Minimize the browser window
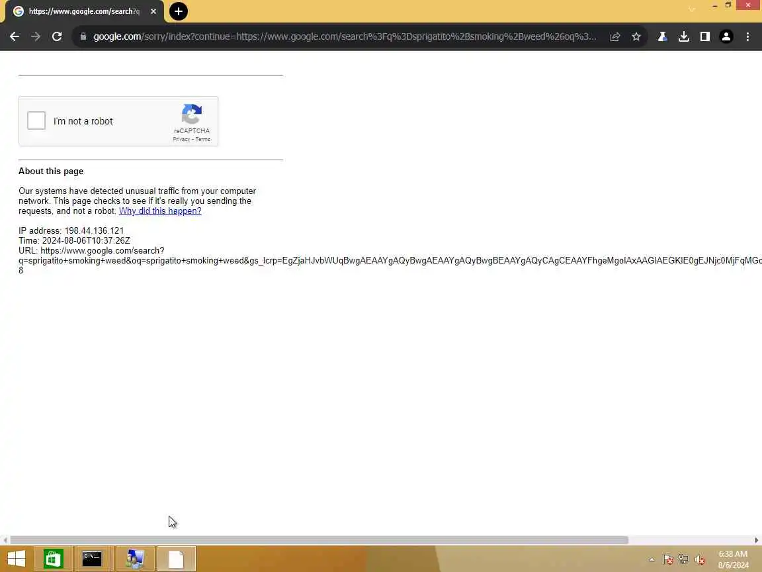Screen dimensions: 762x572 tap(714, 5)
